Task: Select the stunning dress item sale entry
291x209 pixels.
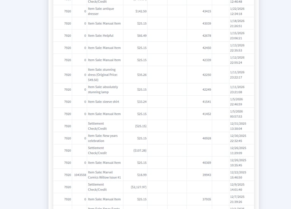Action: tap(103, 74)
